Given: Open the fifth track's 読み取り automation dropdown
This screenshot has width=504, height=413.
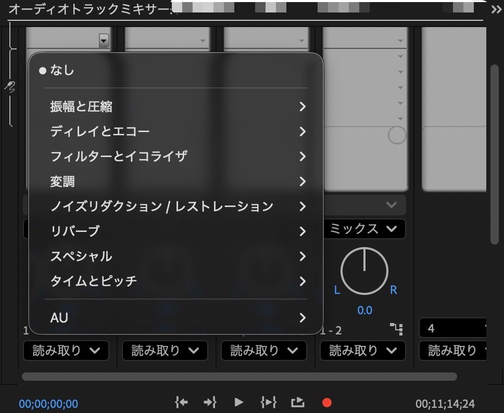Looking at the screenshot, I should tap(453, 351).
